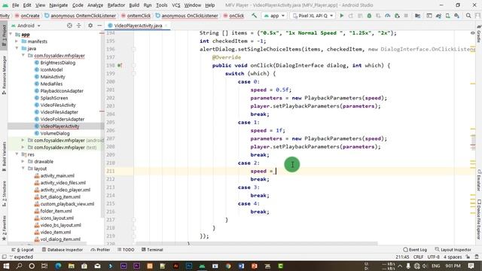Collapse the res folder
The image size is (482, 271).
pos(17,154)
